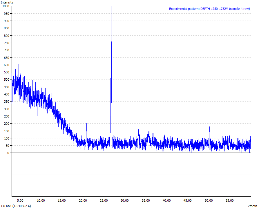Screen dimensions: 259x208
Task: Click the 1000 tick label on intensity axis
Action: click(6, 6)
